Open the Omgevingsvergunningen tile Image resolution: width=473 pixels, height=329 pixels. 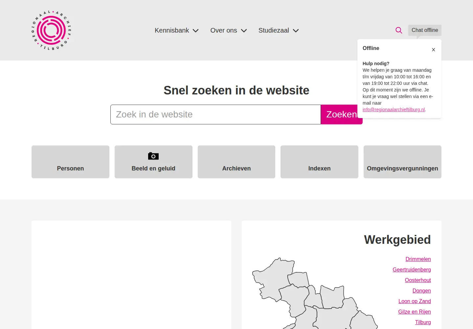pyautogui.click(x=402, y=162)
